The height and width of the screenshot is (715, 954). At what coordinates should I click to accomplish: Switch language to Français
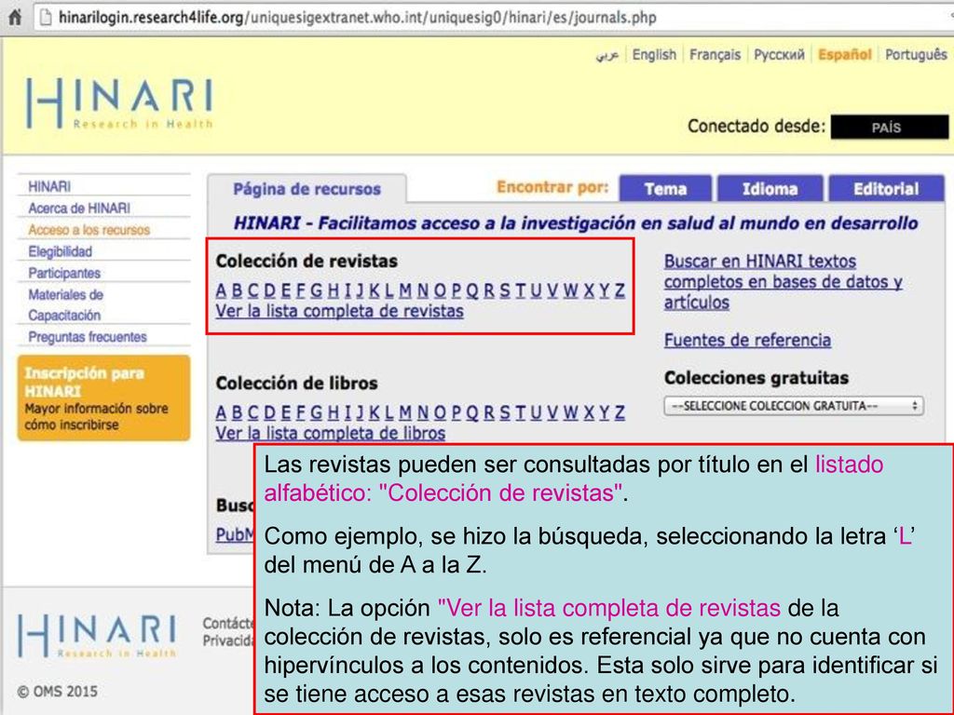tap(715, 55)
